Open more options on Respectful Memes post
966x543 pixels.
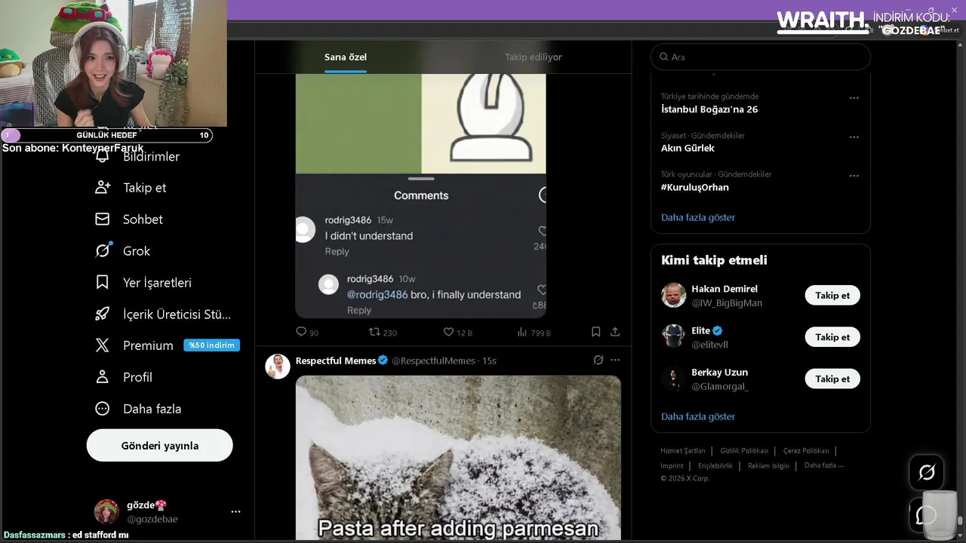[x=615, y=360]
